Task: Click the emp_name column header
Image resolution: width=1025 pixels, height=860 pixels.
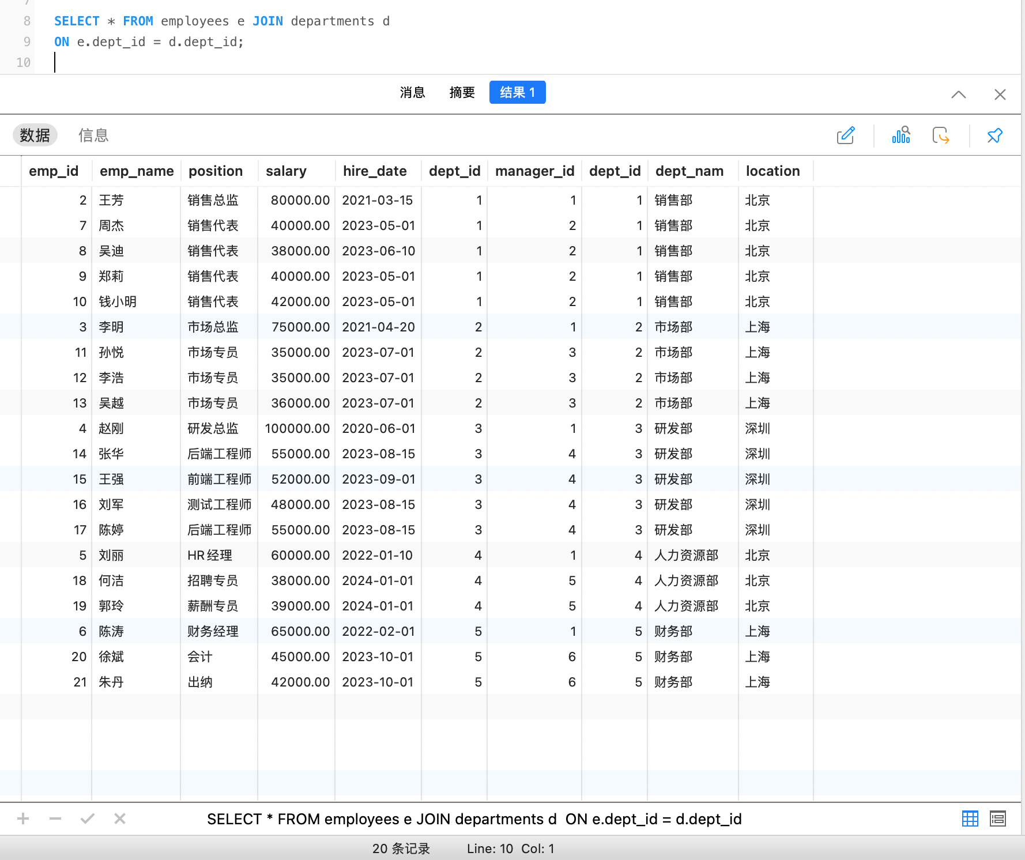Action: click(x=137, y=171)
